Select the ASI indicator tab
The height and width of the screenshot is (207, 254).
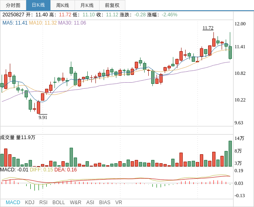click(90, 202)
